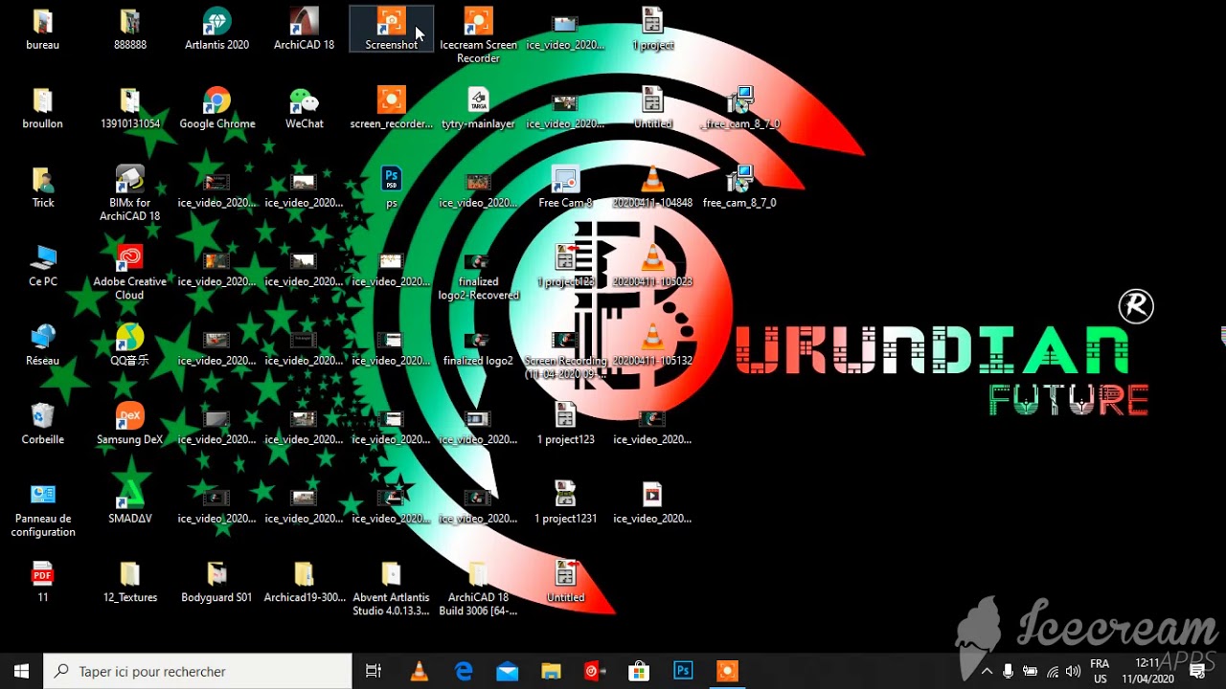The height and width of the screenshot is (689, 1226).
Task: Select the Bodyguard S01 folder
Action: (x=216, y=582)
